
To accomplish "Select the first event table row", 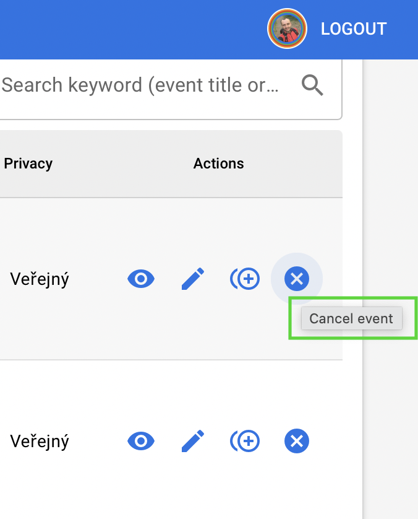I will (171, 279).
